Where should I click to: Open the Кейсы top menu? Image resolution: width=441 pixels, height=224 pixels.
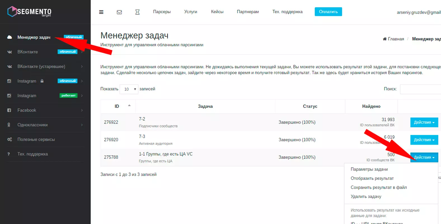pos(217,12)
